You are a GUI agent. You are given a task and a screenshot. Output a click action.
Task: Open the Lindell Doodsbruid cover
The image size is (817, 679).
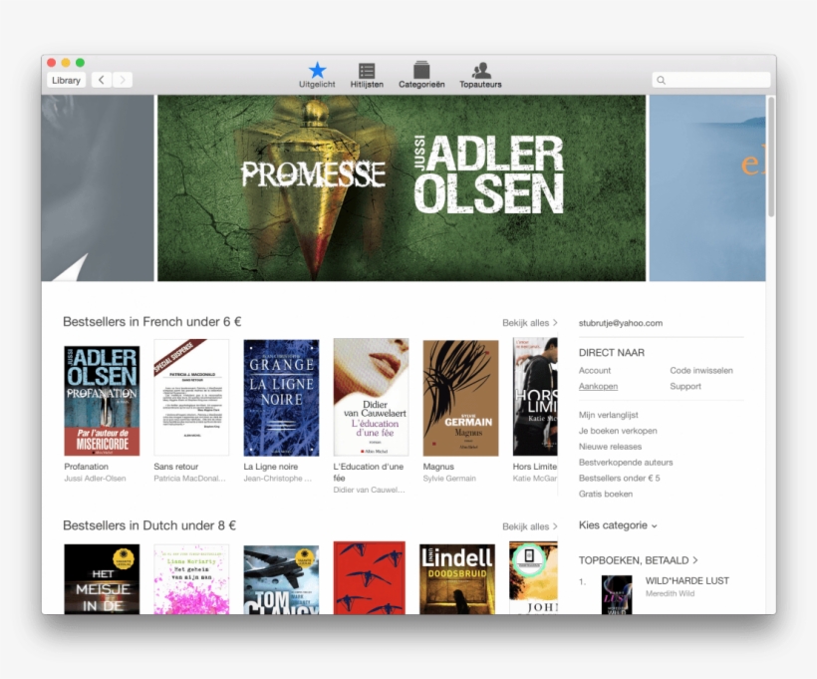[x=457, y=579]
